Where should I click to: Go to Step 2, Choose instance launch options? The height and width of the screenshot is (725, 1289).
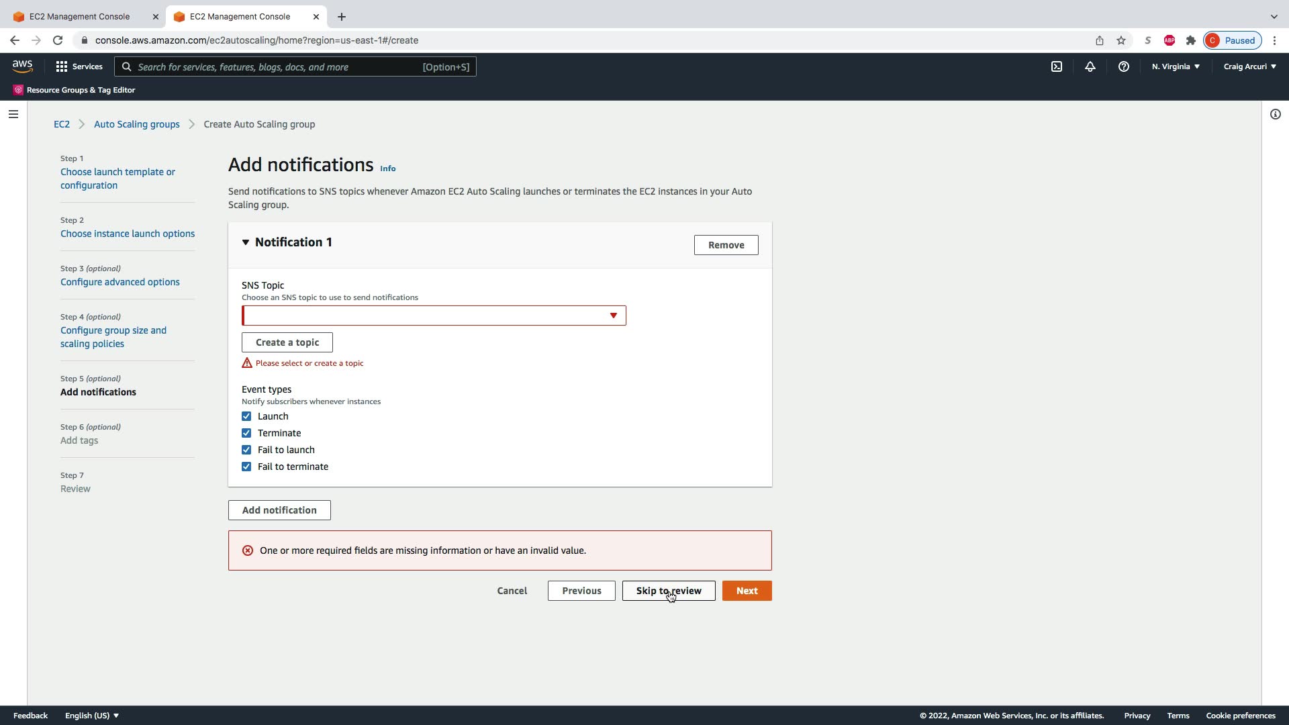[128, 234]
